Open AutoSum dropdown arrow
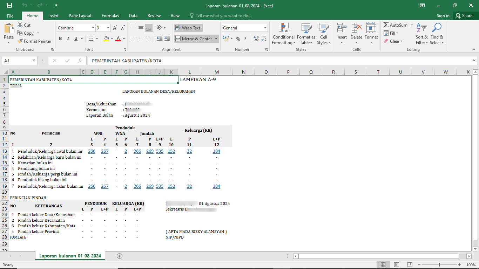 (412, 25)
